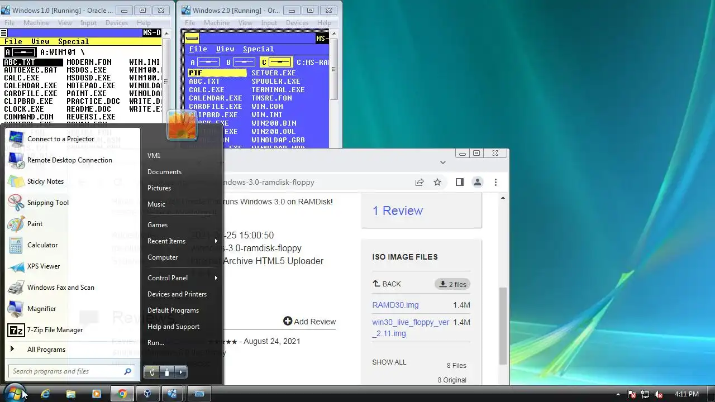The image size is (715, 402).
Task: Open the Sticky Notes program icon
Action: pos(16,181)
